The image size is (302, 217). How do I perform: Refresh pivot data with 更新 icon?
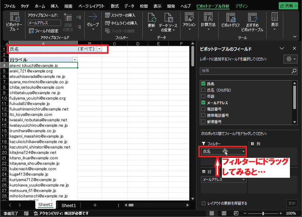click(151, 22)
